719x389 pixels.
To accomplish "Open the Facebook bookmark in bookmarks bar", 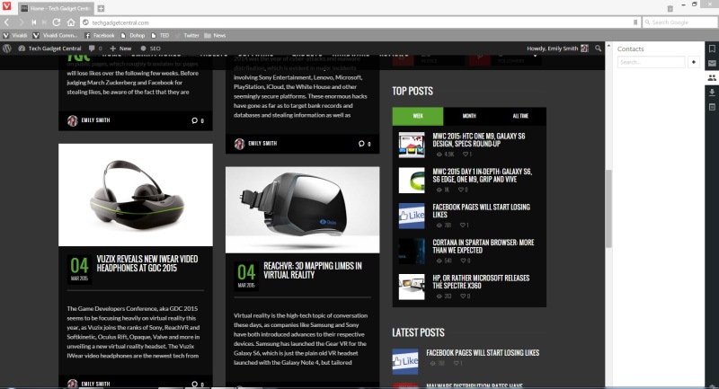I will point(100,35).
